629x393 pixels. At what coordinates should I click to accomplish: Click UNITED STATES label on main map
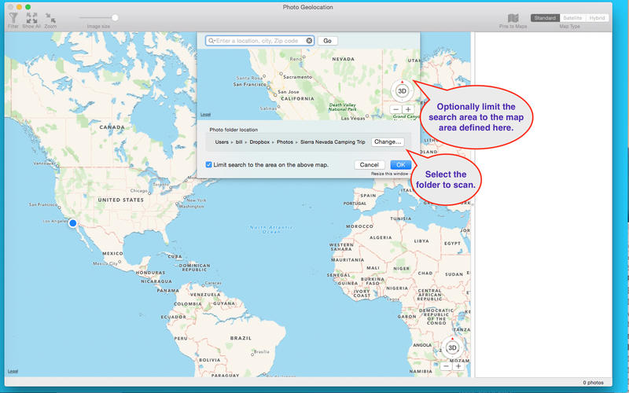[x=121, y=200]
